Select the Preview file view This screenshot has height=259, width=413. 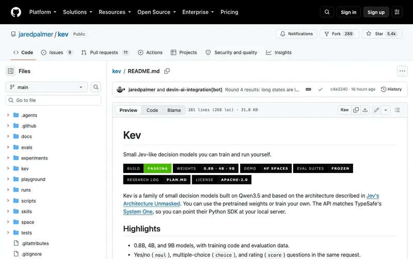click(x=128, y=110)
